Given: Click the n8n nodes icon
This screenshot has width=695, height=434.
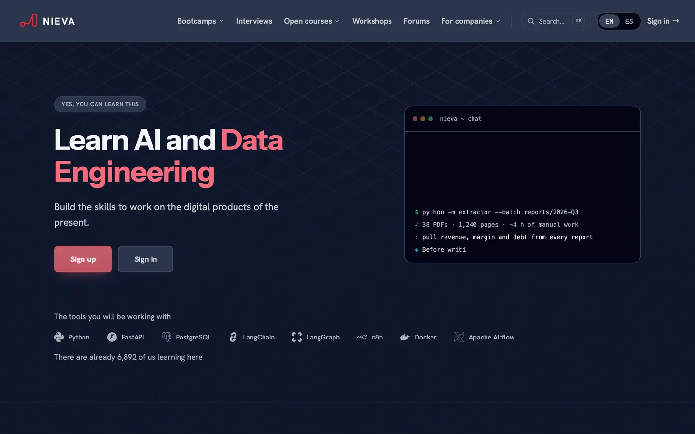Looking at the screenshot, I should click(362, 337).
